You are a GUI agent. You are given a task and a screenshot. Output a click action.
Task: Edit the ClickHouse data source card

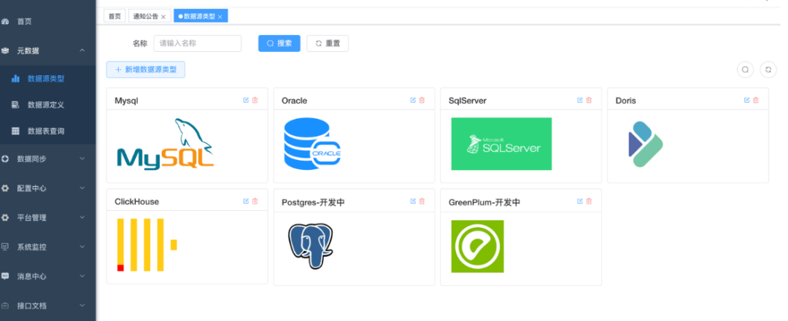tap(246, 201)
